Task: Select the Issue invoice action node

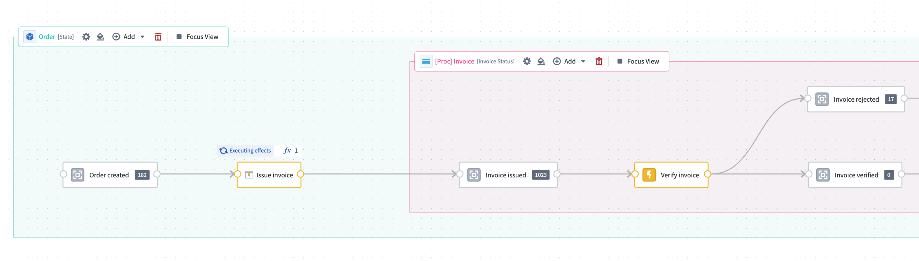Action: point(269,175)
